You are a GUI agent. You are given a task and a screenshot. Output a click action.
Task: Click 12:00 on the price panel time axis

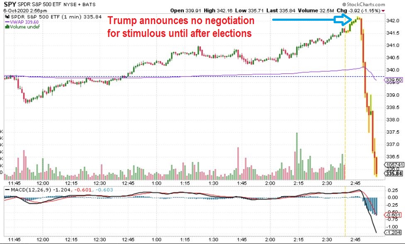point(43,183)
